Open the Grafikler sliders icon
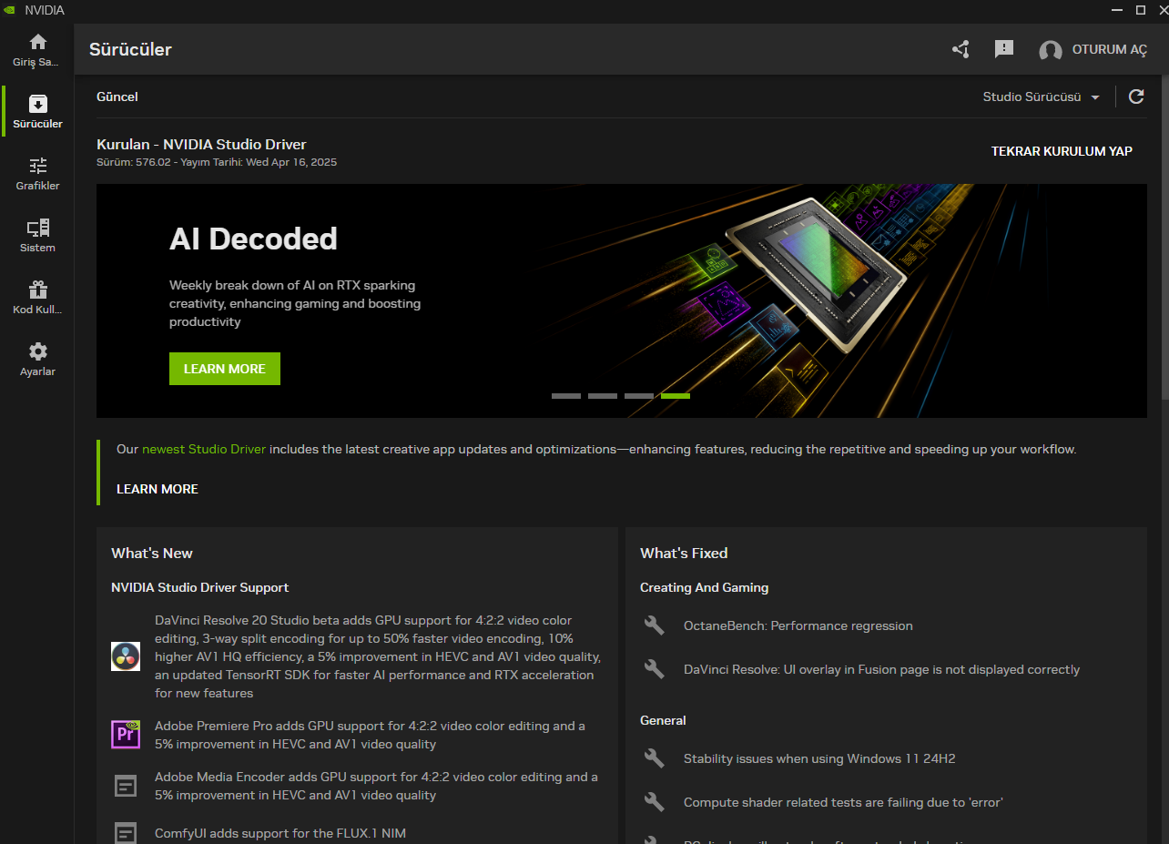This screenshot has width=1169, height=844. click(37, 166)
